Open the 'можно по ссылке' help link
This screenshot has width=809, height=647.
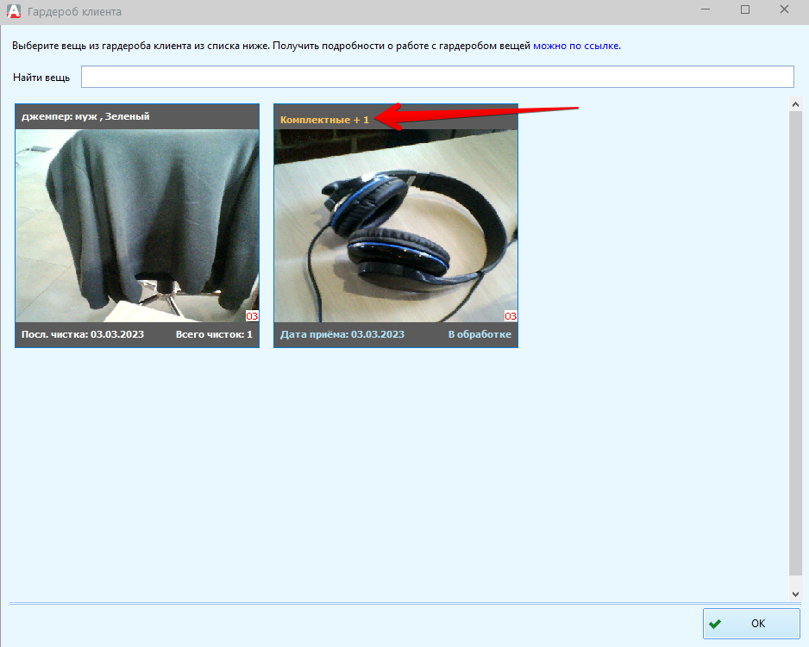tap(576, 46)
